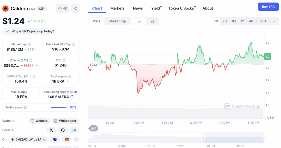
Task: Click the share icon button
Action: click(75, 8)
